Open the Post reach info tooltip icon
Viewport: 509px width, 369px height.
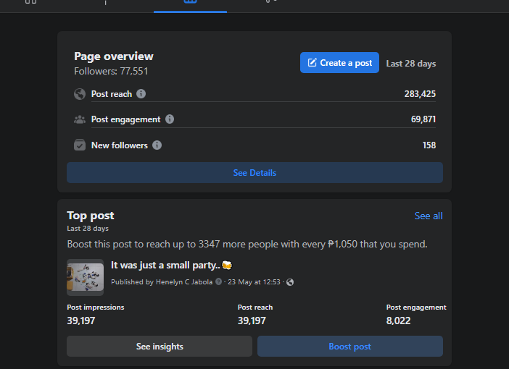pyautogui.click(x=141, y=93)
